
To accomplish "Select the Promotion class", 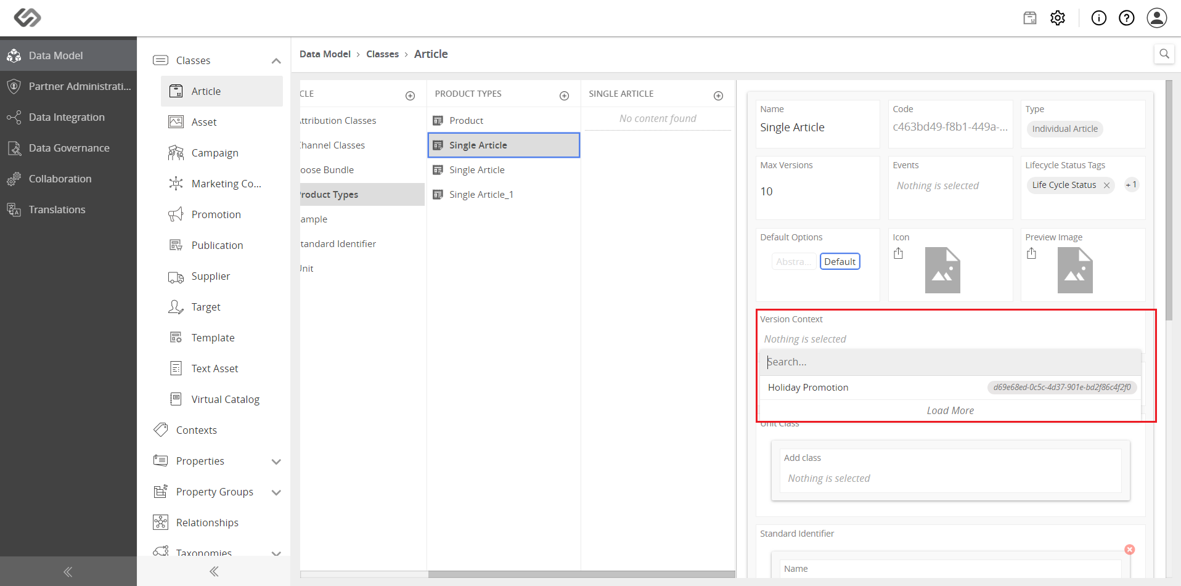I will 222,214.
